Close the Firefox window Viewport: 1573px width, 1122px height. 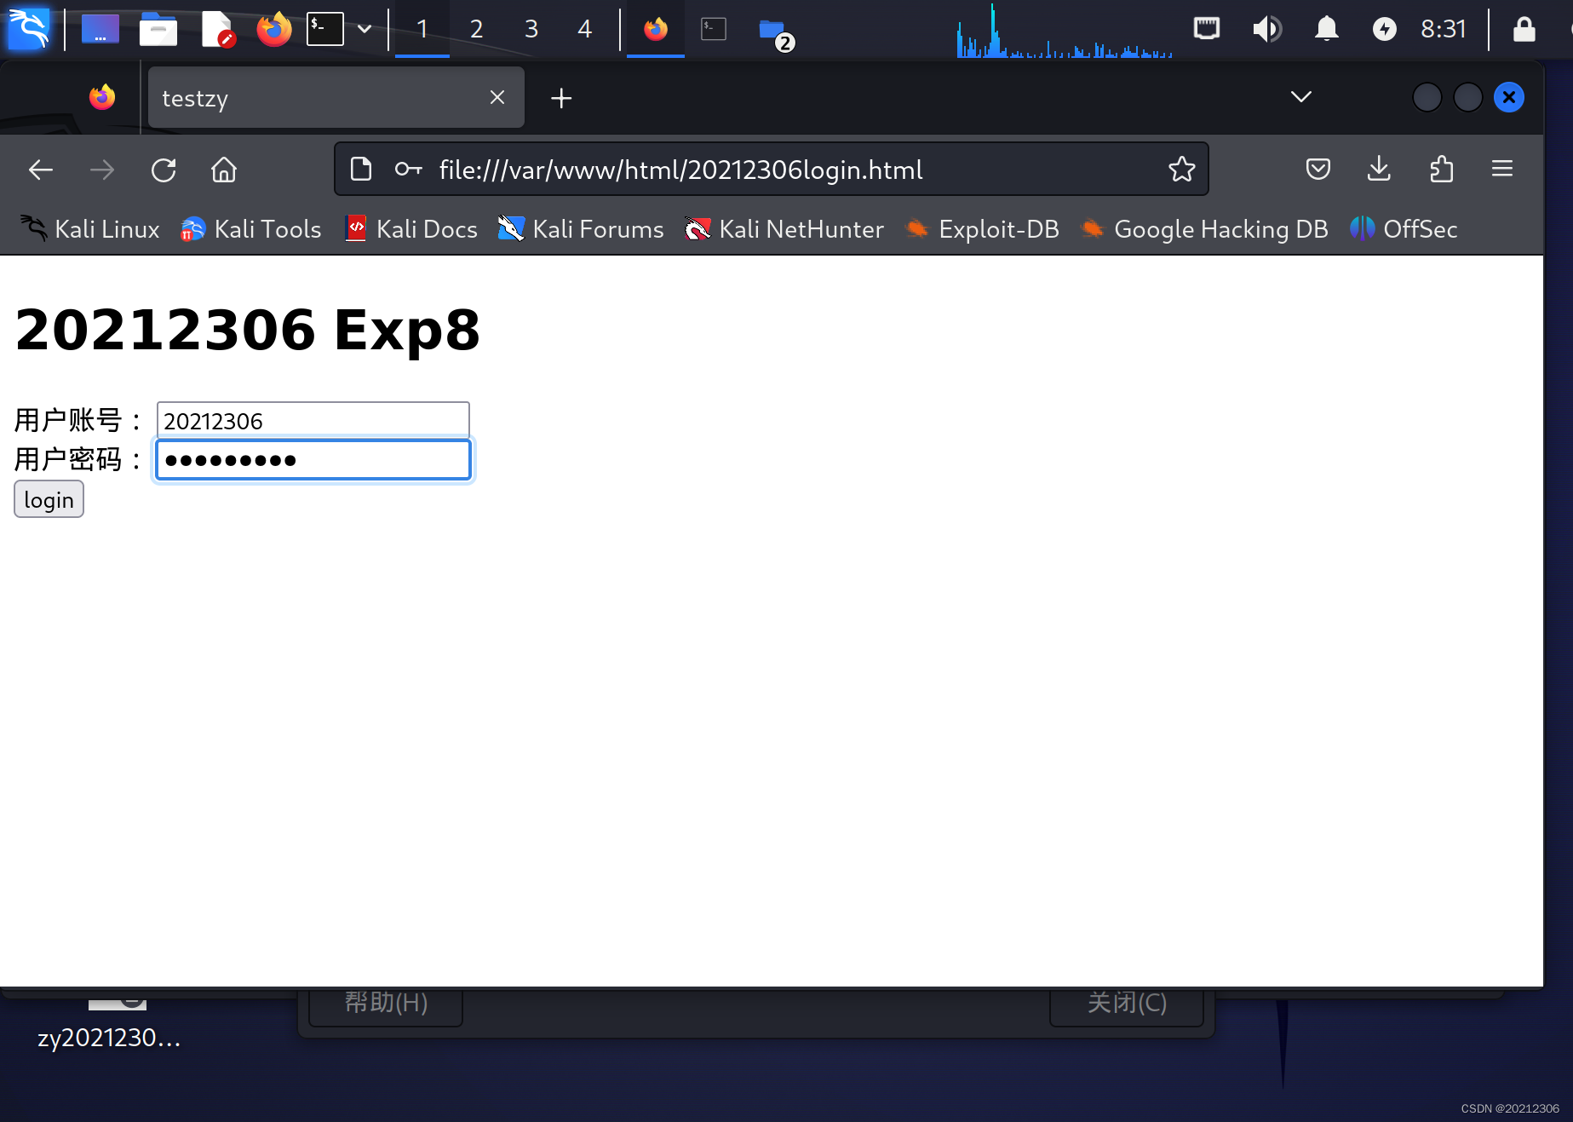1508,97
